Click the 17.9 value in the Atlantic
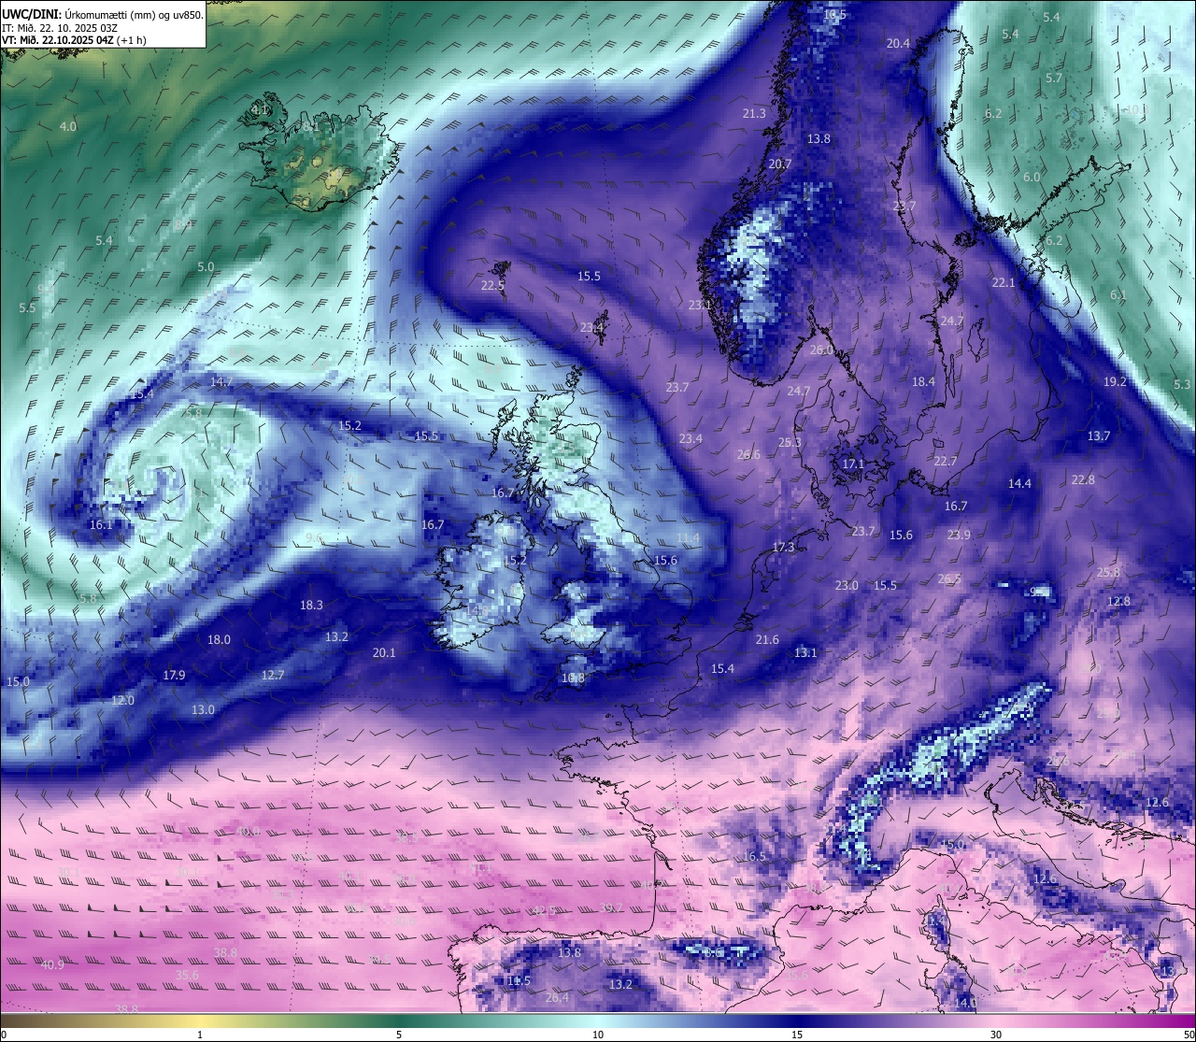Screen dimensions: 1196x1042 [x=174, y=675]
